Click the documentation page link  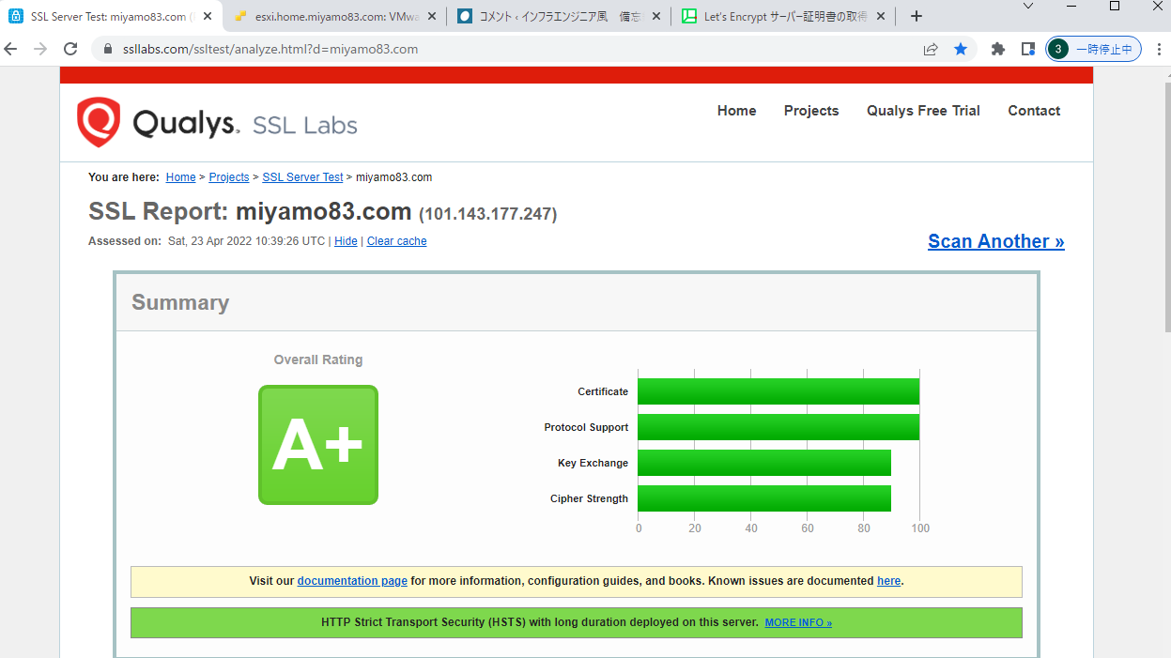[352, 581]
